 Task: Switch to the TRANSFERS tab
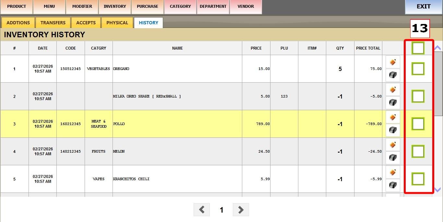(53, 23)
